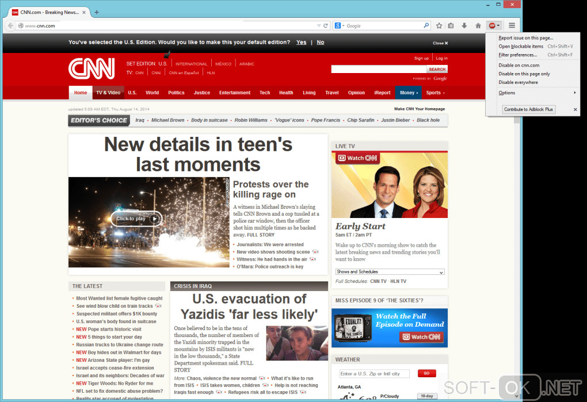Screen dimensions: 587x402
Task: Open the Entertainment section
Action: click(x=235, y=93)
